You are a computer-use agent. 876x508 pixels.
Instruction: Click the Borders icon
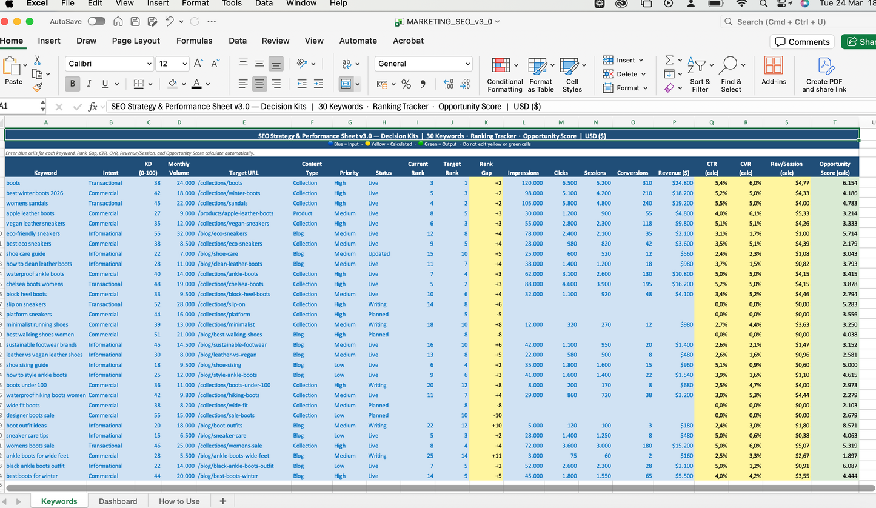pyautogui.click(x=138, y=84)
